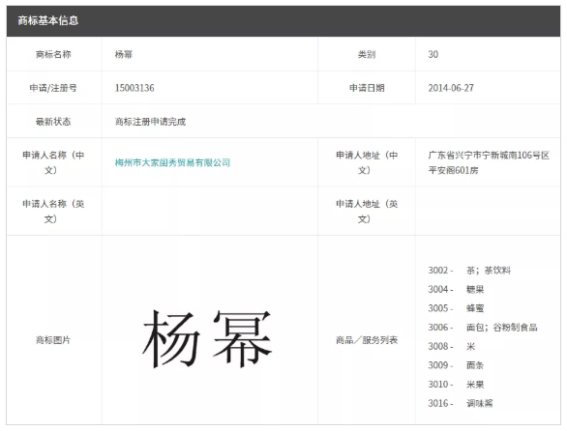Click the 杨幂 trademark image

[x=207, y=339]
